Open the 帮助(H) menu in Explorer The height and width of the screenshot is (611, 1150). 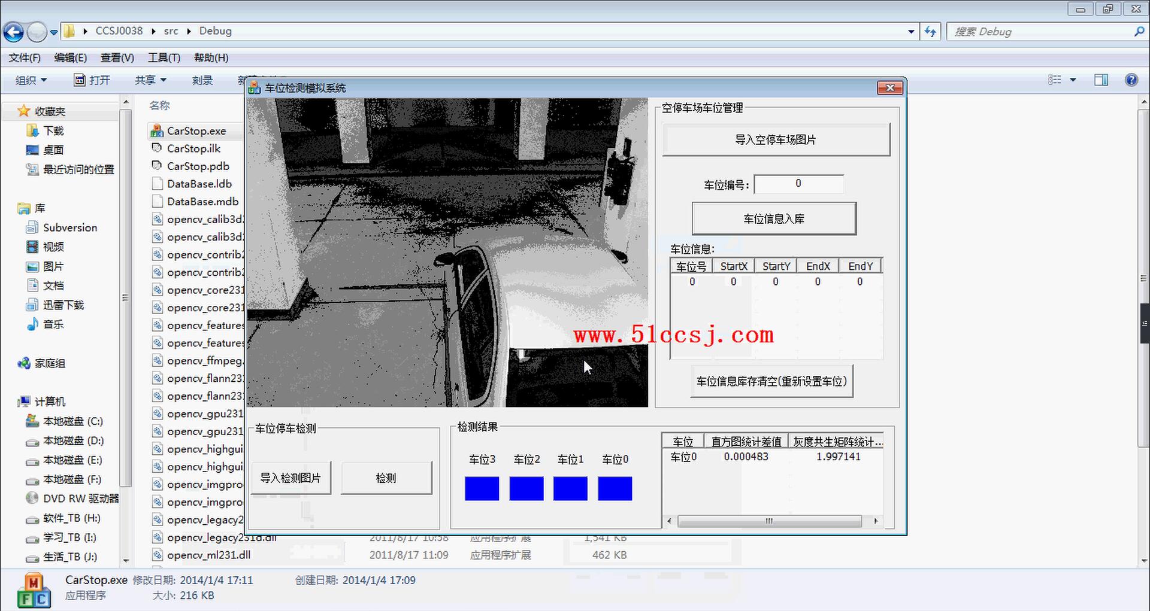[211, 58]
